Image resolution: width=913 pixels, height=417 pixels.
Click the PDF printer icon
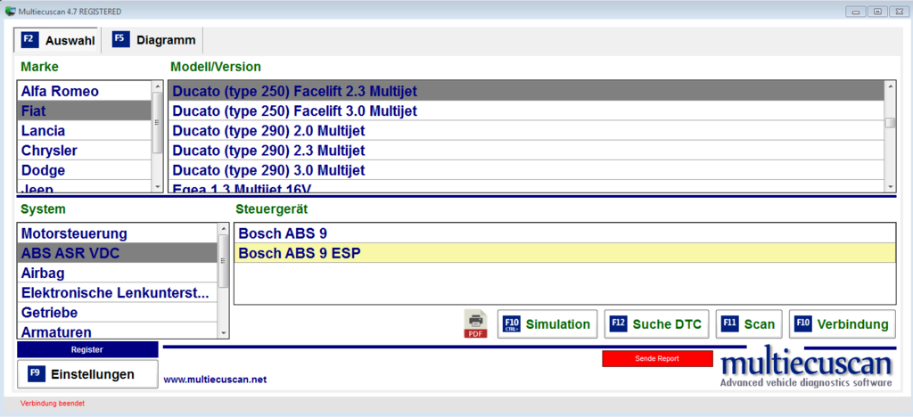click(x=478, y=324)
